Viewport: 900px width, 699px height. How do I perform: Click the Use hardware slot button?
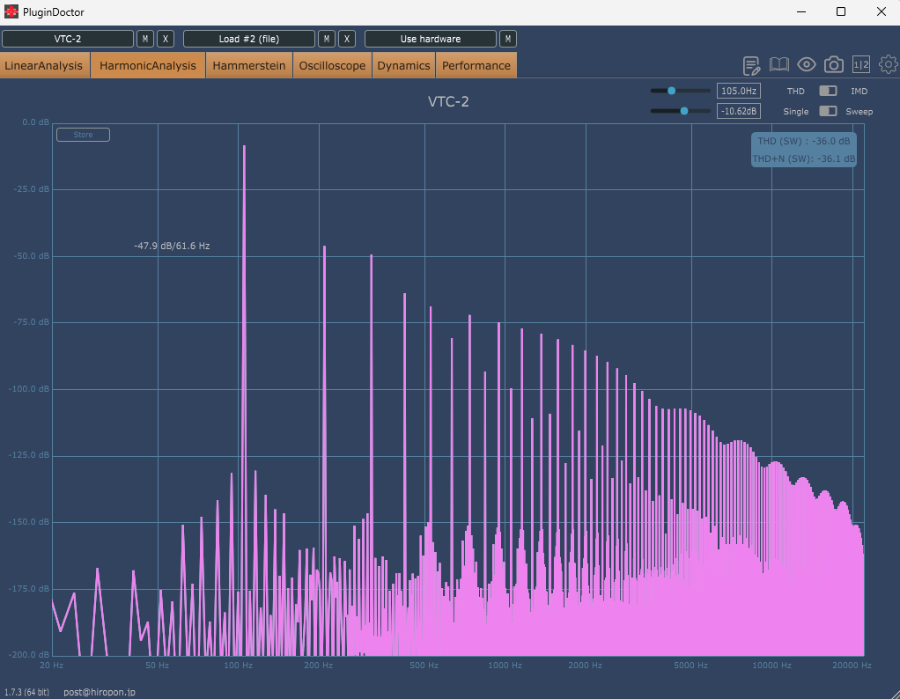point(431,39)
